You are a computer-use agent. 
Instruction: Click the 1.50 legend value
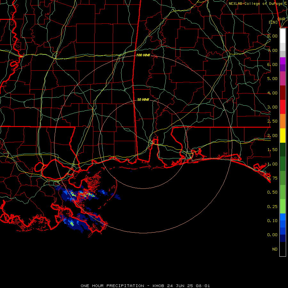tap(272, 150)
